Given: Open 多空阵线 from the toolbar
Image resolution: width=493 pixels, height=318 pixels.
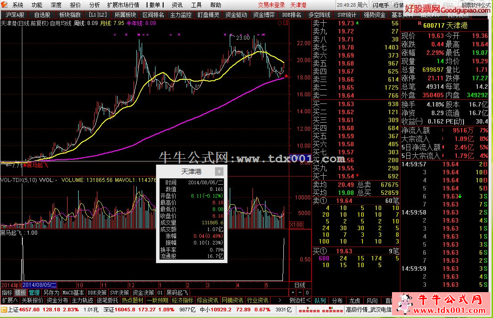Looking at the screenshot, I should 319,15.
